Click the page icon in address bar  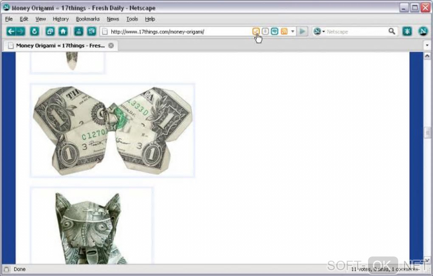coord(105,32)
